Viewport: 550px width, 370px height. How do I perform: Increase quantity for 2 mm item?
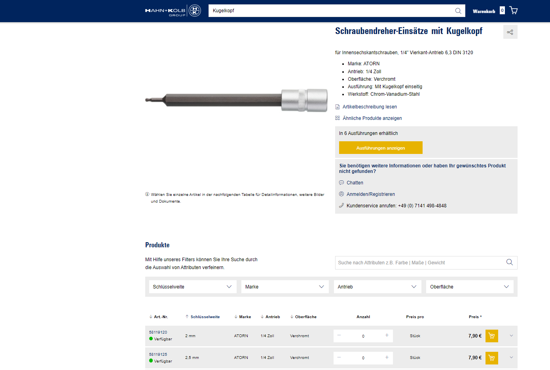(x=387, y=336)
